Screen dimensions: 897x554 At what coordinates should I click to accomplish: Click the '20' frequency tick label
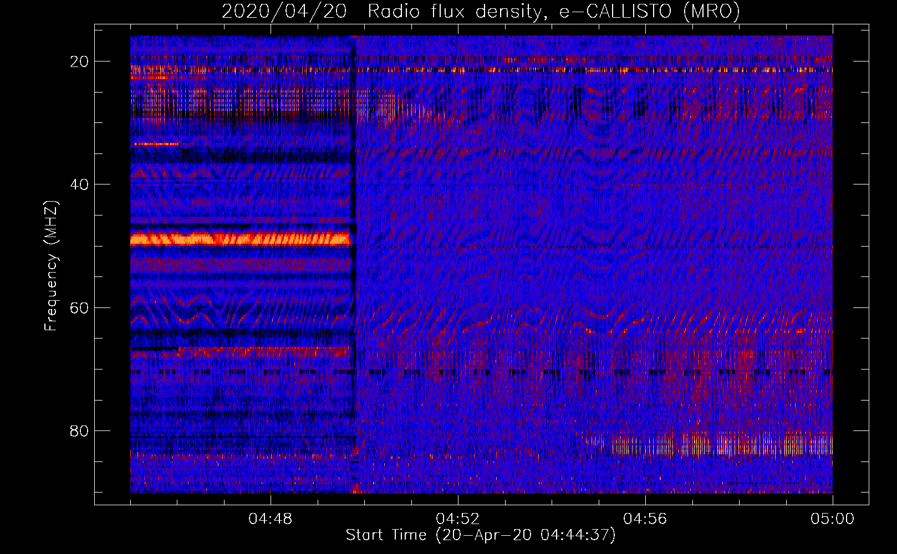pos(80,61)
